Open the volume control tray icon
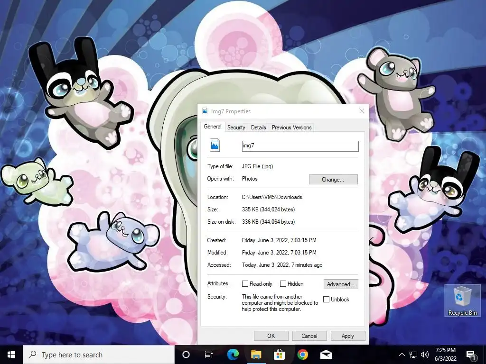 [425, 355]
